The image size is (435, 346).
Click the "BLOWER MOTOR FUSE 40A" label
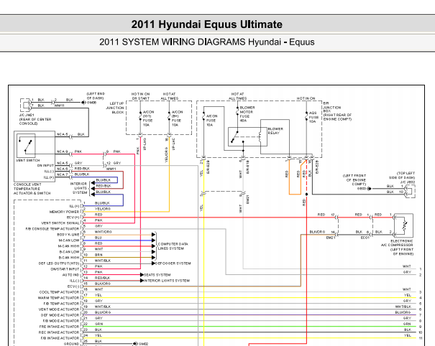[247, 114]
